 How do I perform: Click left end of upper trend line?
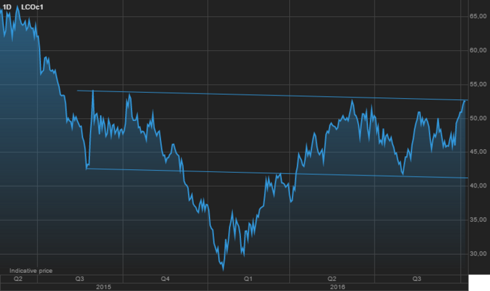77,90
